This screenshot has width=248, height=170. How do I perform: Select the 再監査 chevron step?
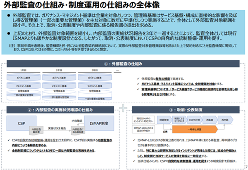(x=210, y=120)
